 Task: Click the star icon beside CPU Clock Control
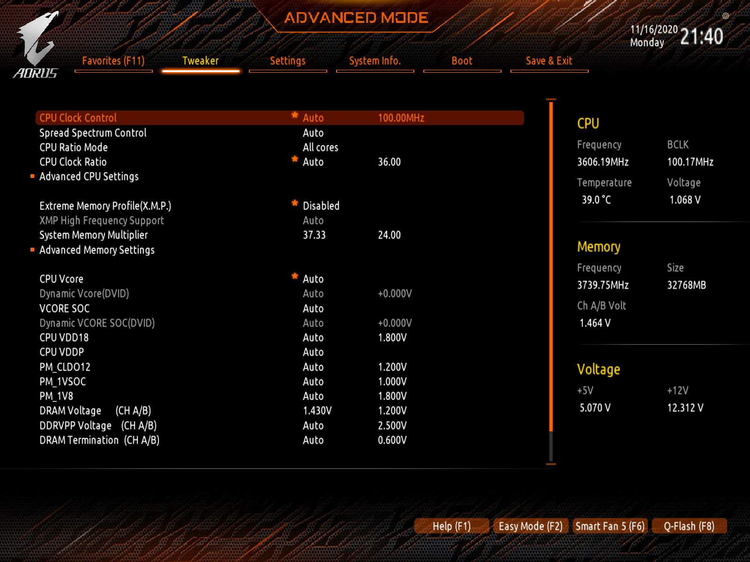point(295,115)
